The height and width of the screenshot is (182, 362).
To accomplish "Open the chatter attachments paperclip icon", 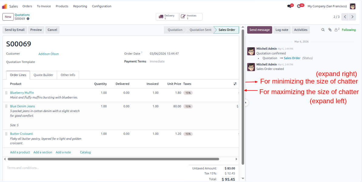I will click(330, 30).
